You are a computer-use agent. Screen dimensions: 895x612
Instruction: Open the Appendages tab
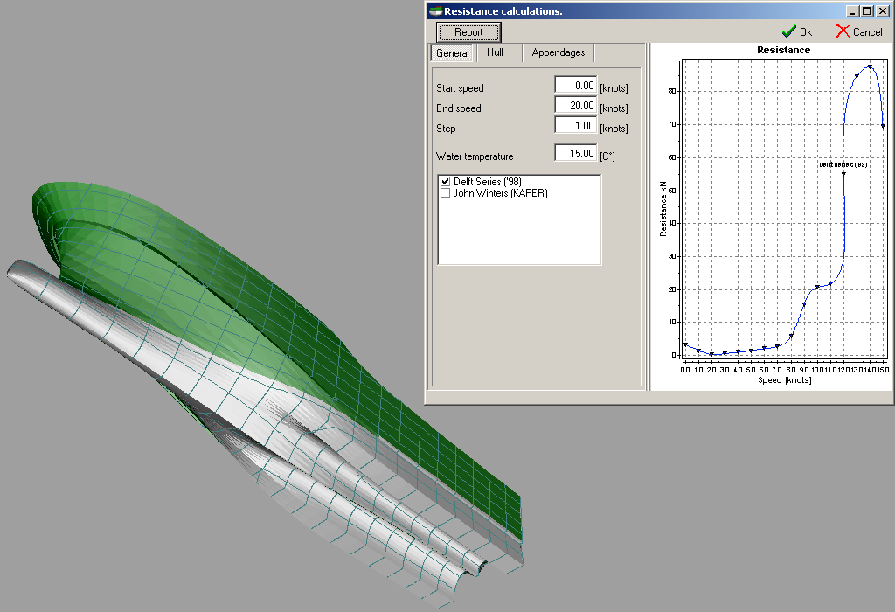pyautogui.click(x=559, y=52)
